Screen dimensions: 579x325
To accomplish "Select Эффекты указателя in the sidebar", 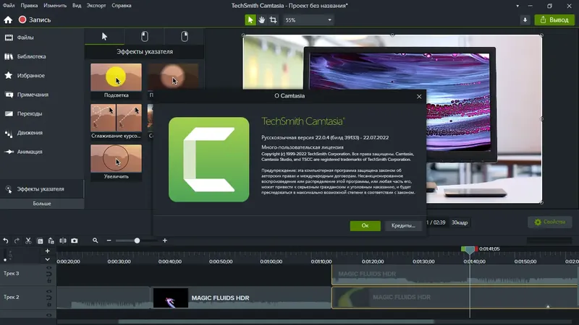I will point(42,189).
